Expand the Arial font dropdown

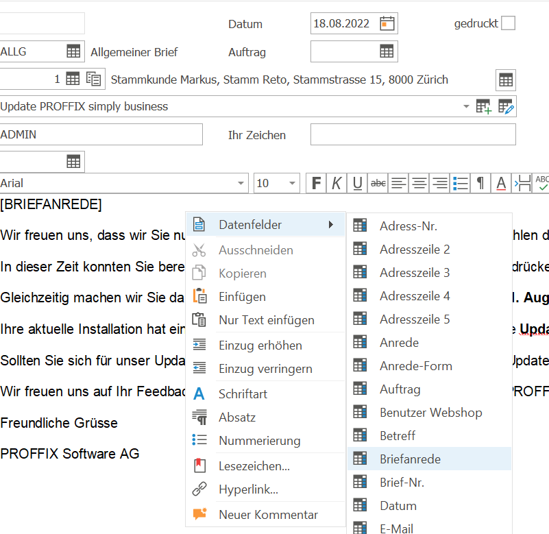(x=241, y=183)
